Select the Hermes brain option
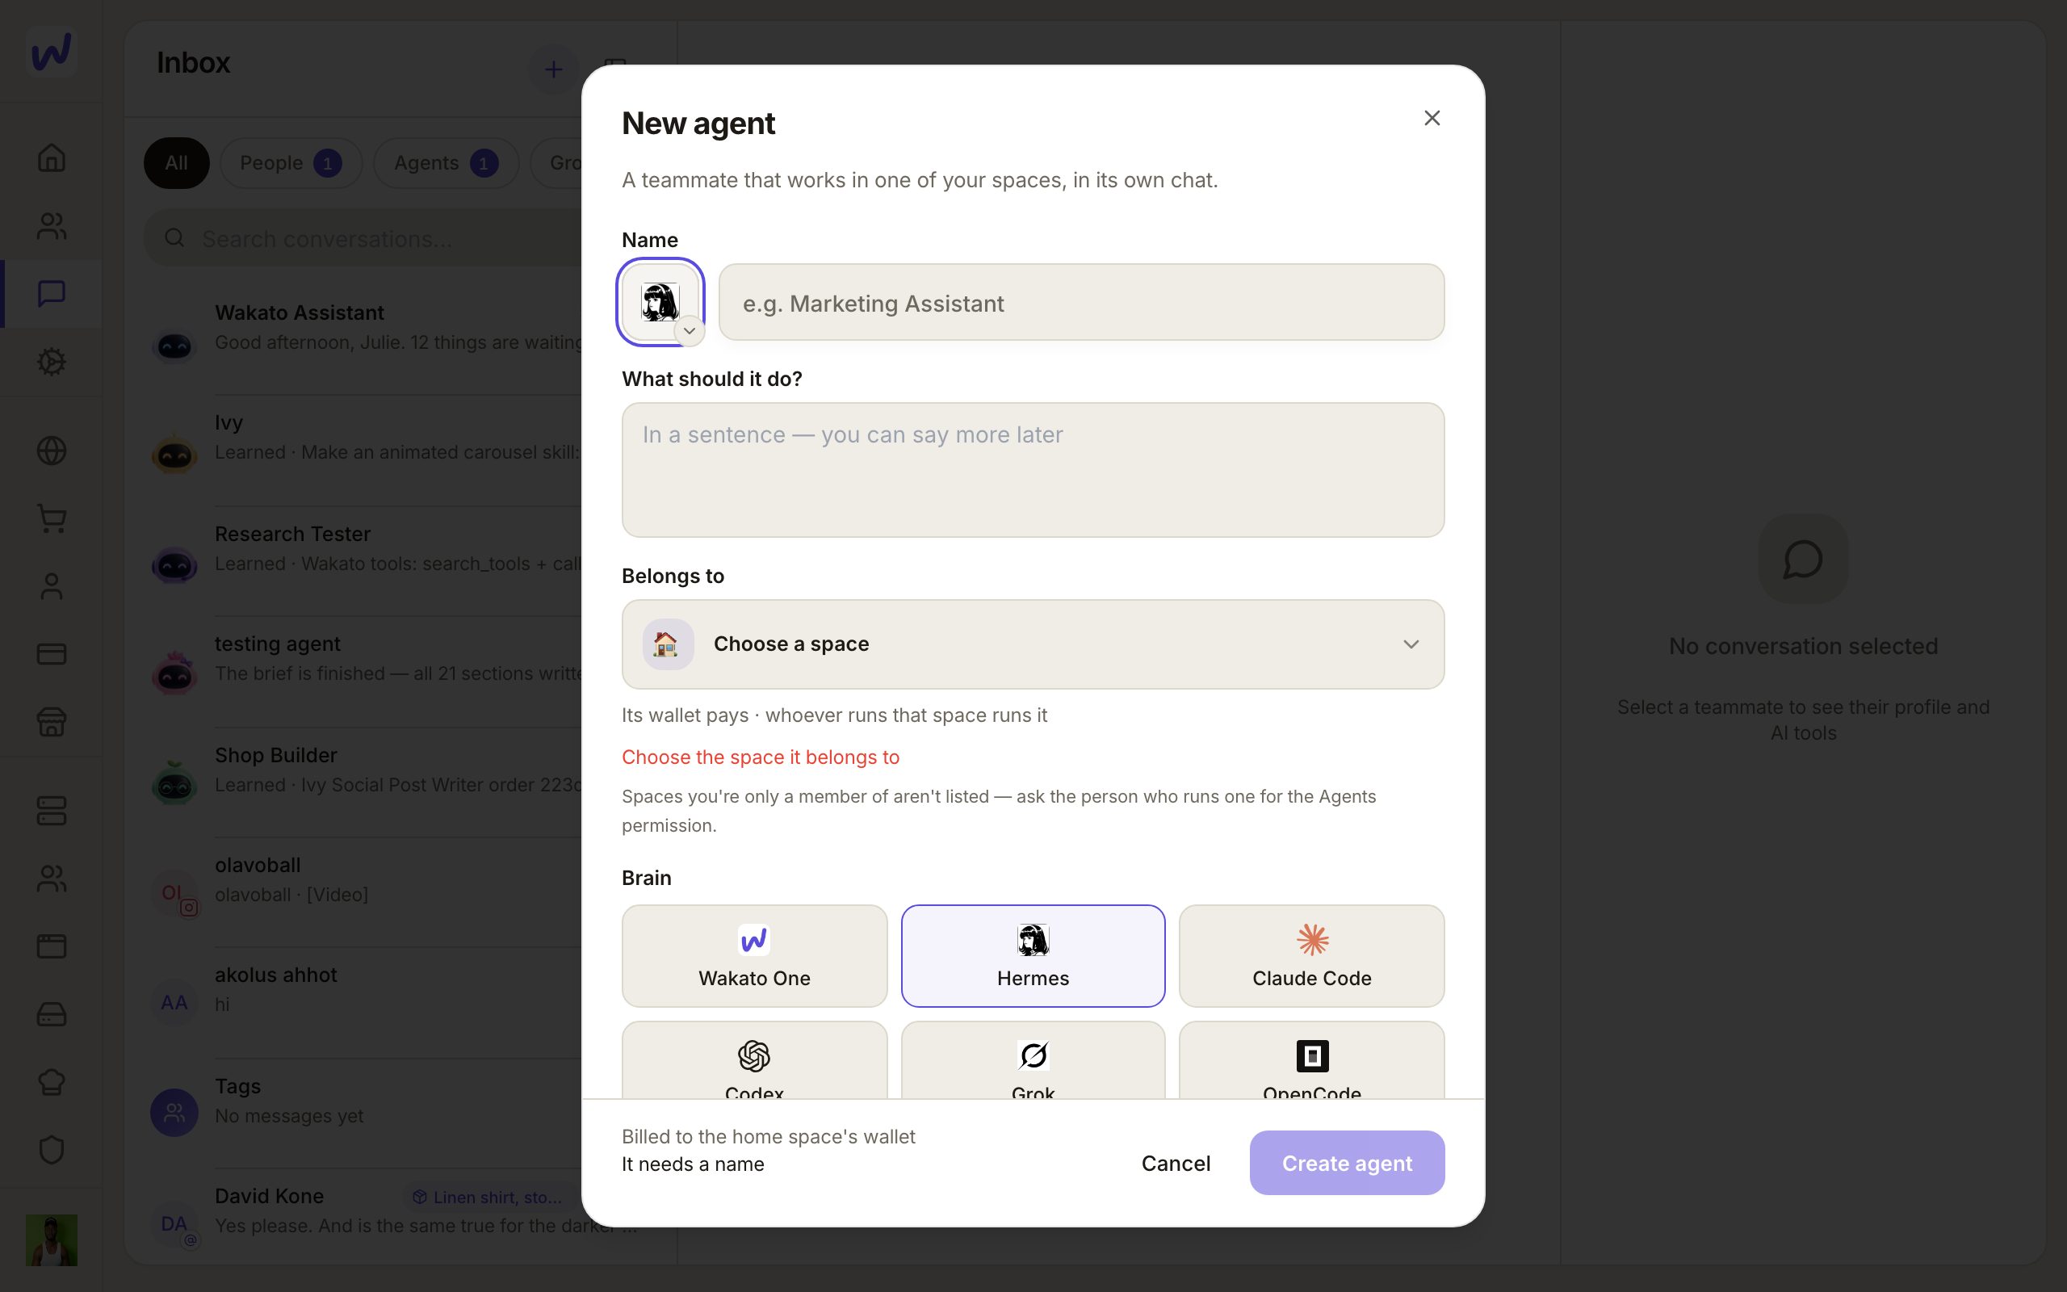The height and width of the screenshot is (1292, 2067). [1033, 956]
